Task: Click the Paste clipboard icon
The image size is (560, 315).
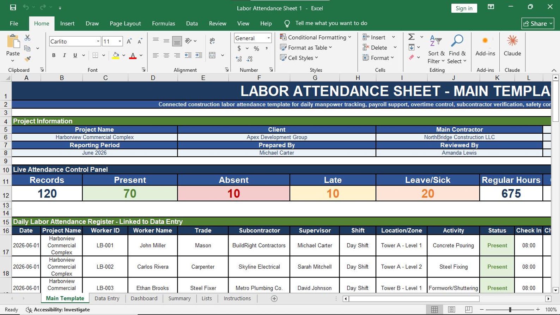Action: tap(13, 41)
